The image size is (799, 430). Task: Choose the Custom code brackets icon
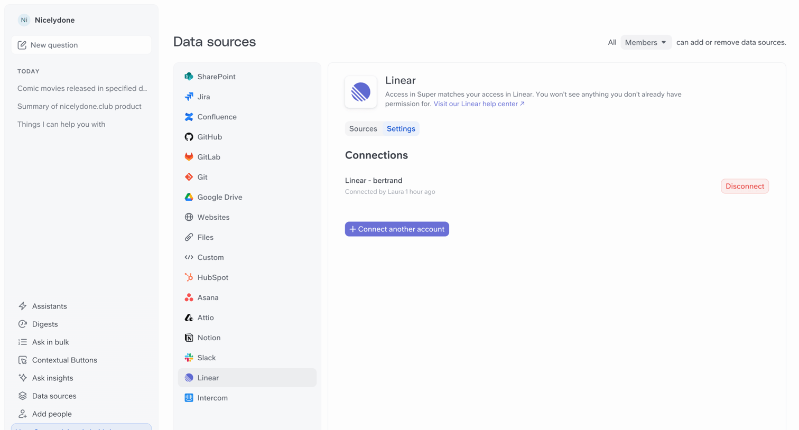(189, 257)
